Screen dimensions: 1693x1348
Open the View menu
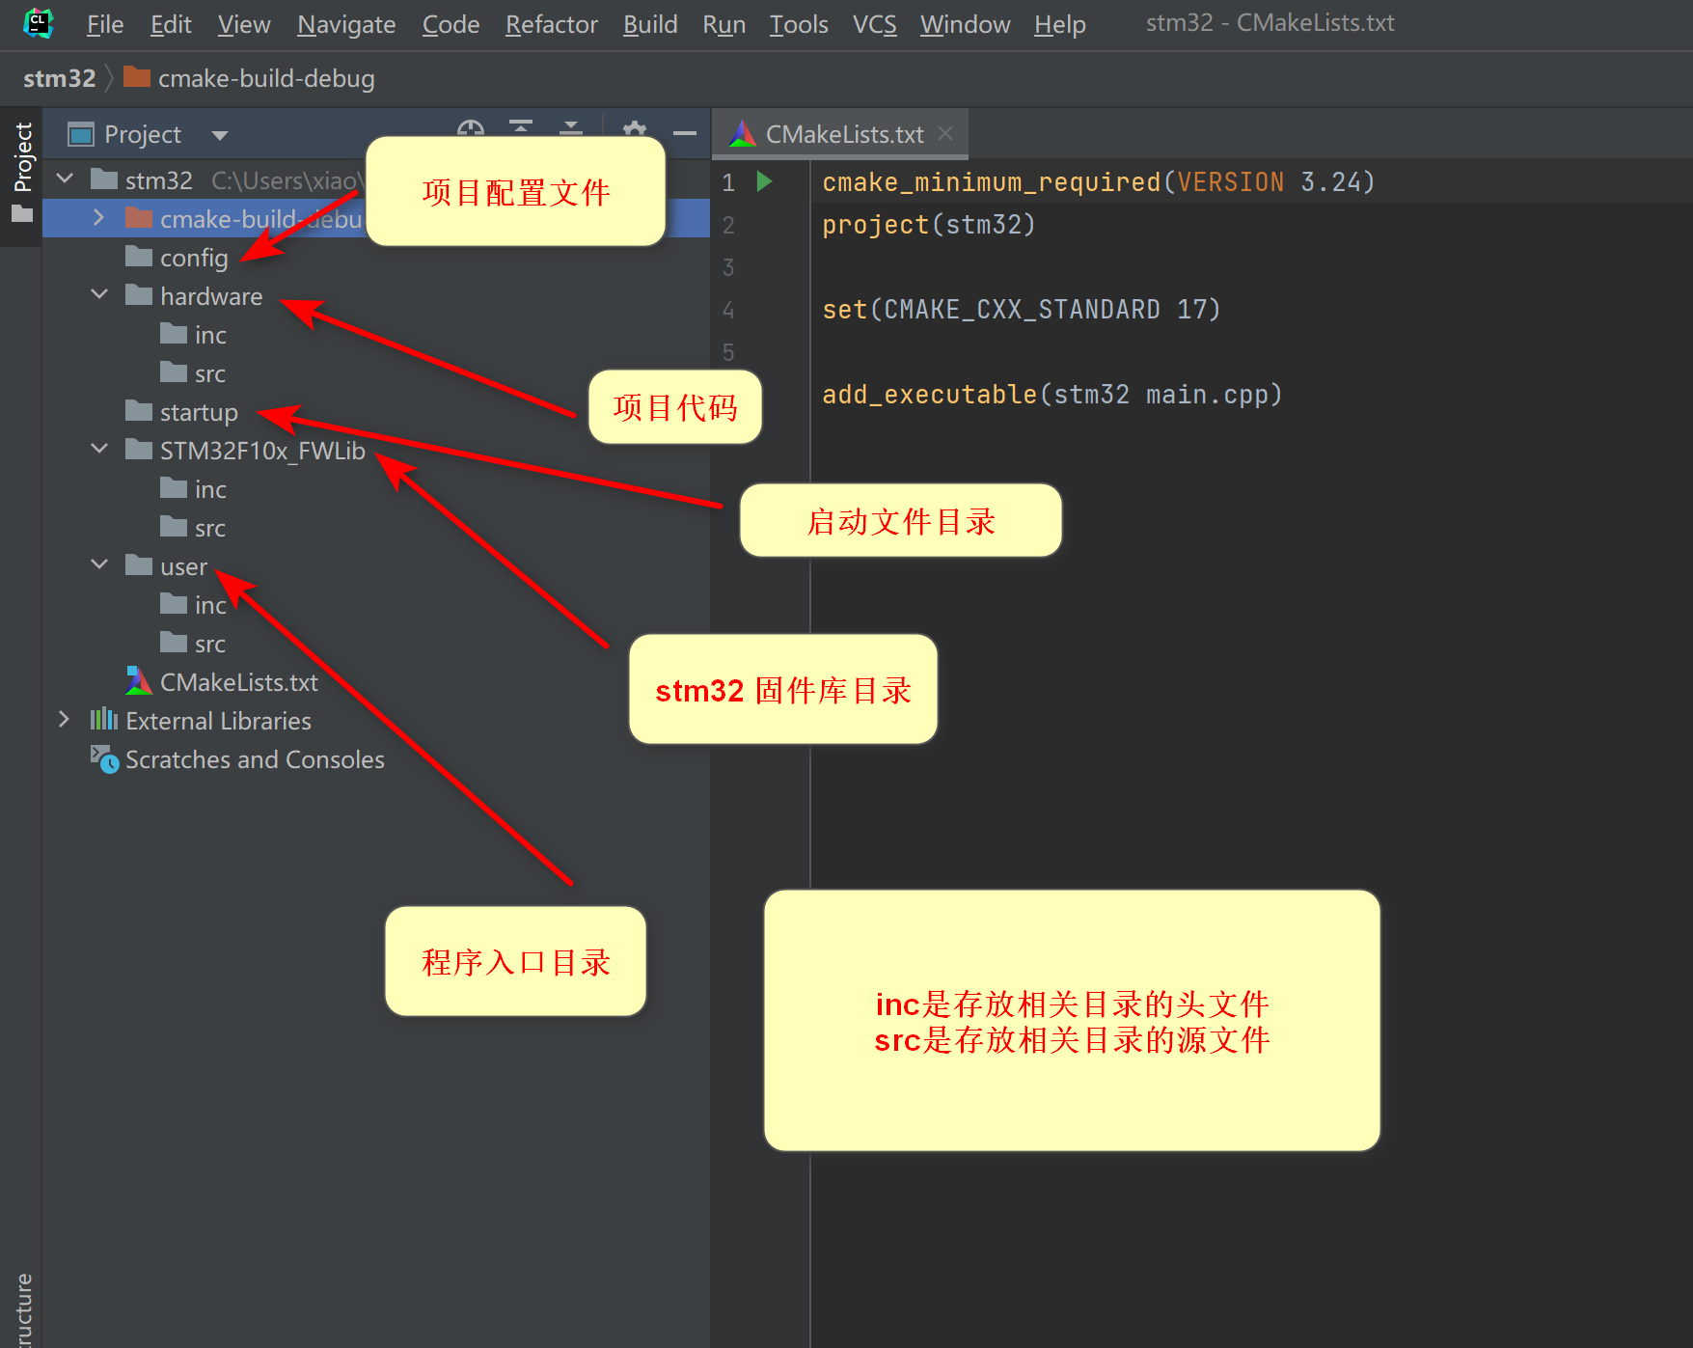243,24
